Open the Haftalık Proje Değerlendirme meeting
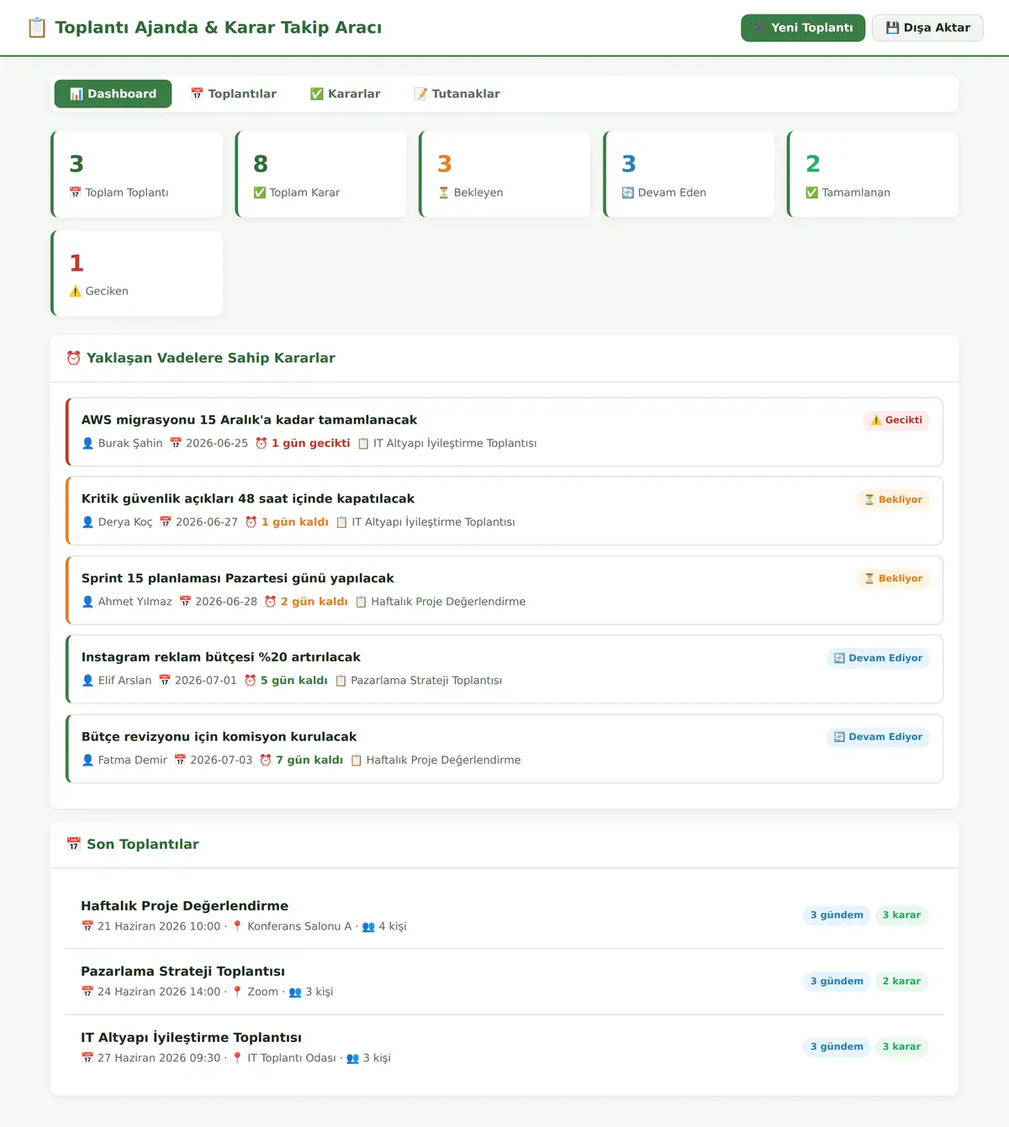 [504, 916]
